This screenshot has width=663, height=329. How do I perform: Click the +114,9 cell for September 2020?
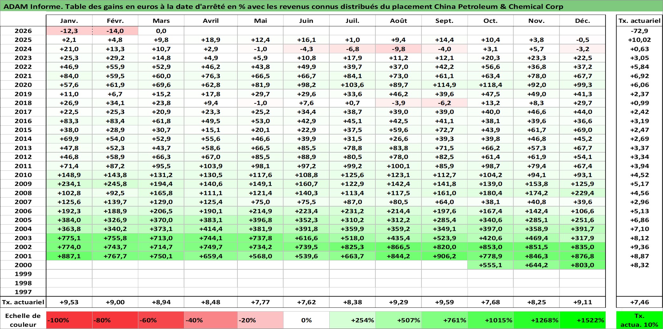point(444,85)
